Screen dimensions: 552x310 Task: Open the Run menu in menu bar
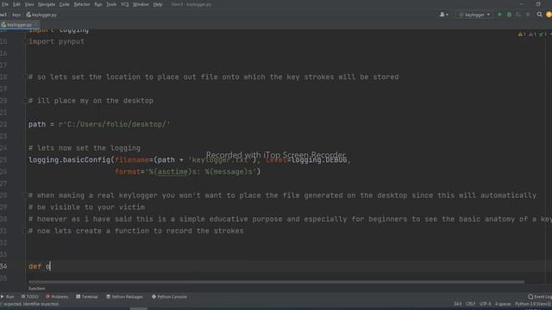point(98,4)
